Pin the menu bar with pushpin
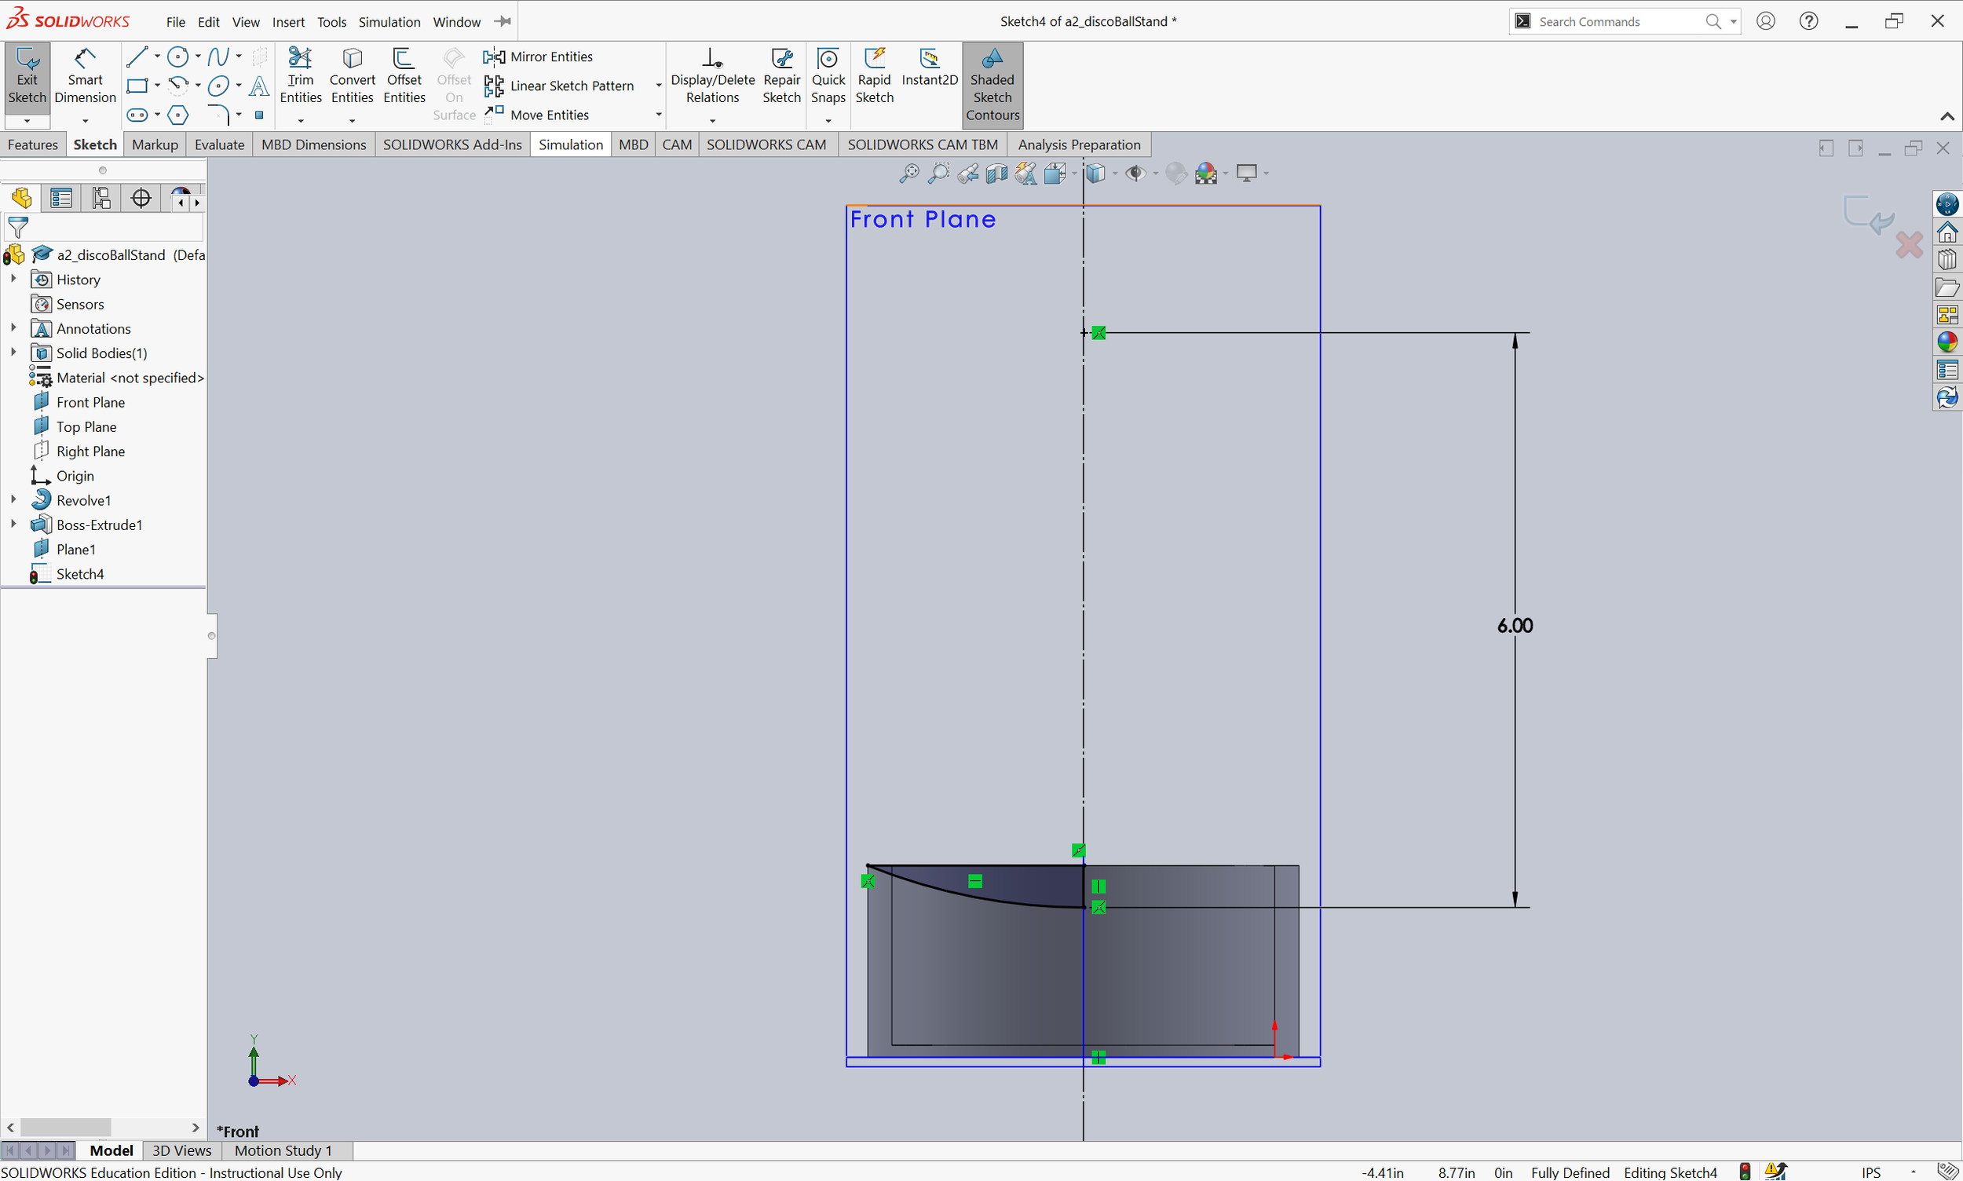Screen dimensions: 1963x1181 (503, 21)
